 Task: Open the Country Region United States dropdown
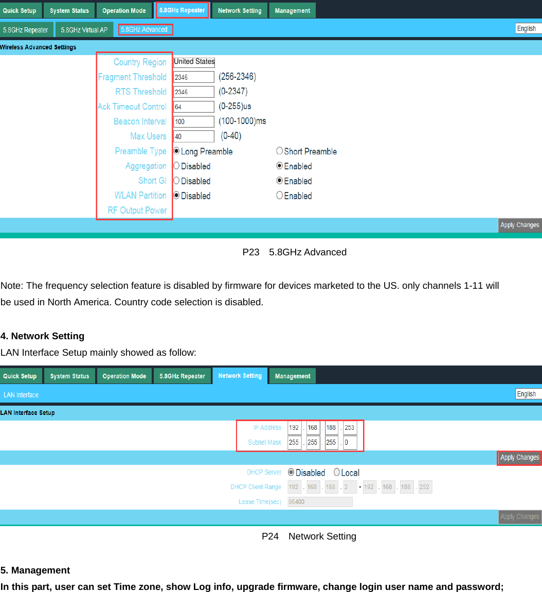tap(194, 62)
